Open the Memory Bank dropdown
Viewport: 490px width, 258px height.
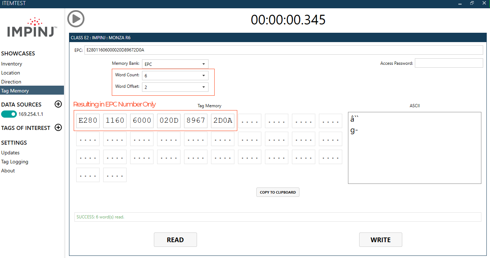(175, 64)
